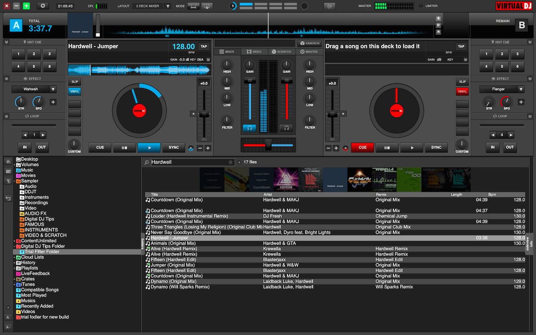Click the R button beside the waveform
Screen dimensions: 536x335
438,32
